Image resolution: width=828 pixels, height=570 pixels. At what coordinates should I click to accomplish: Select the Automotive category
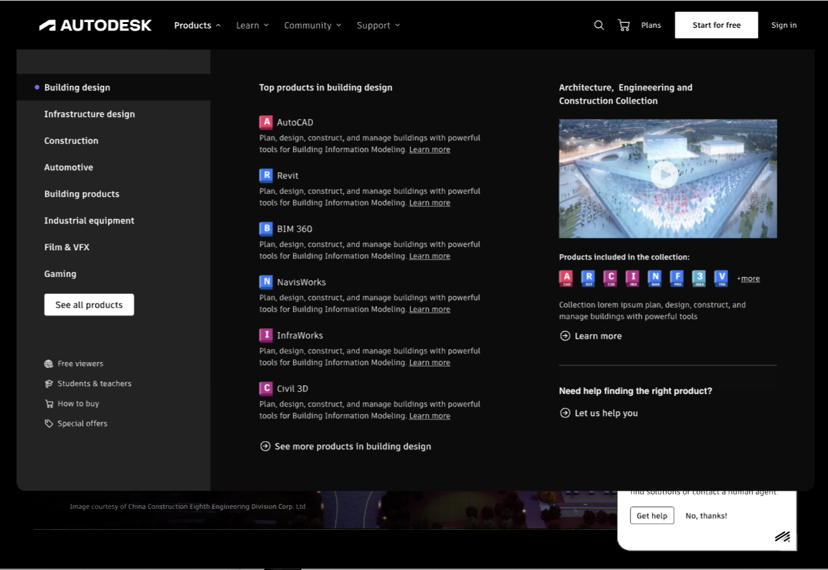click(x=69, y=167)
